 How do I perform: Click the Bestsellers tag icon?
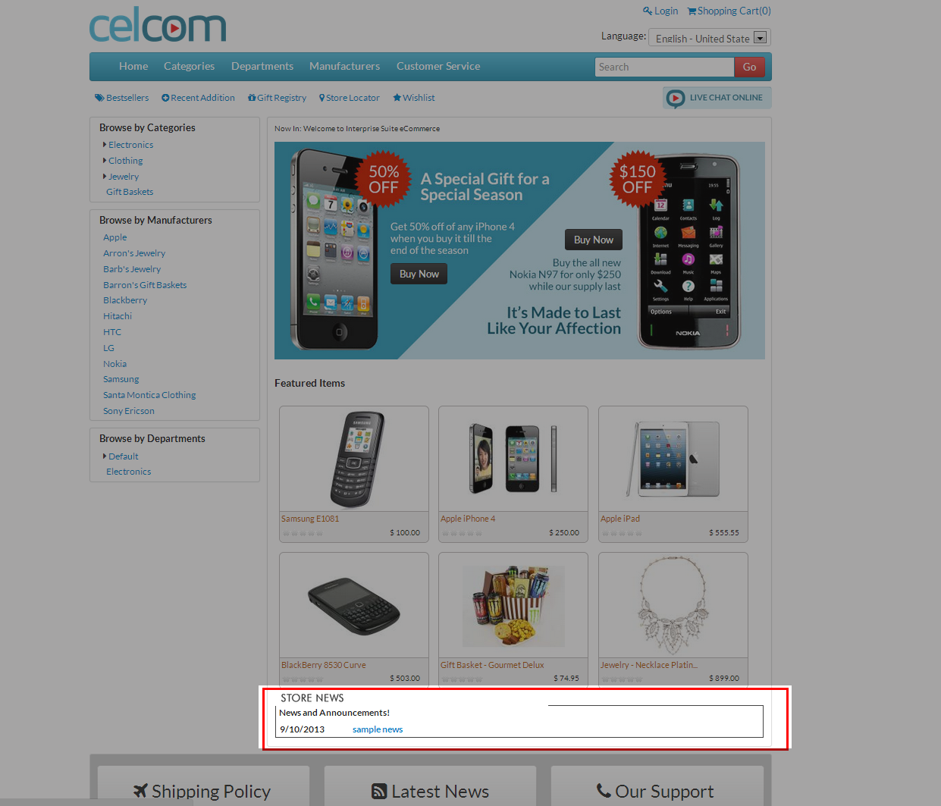[99, 98]
